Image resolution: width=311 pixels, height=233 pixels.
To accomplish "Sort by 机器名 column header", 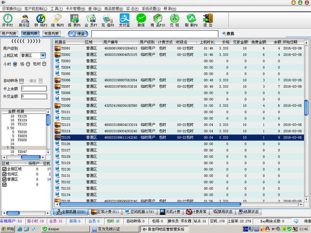I will pyautogui.click(x=69, y=42).
